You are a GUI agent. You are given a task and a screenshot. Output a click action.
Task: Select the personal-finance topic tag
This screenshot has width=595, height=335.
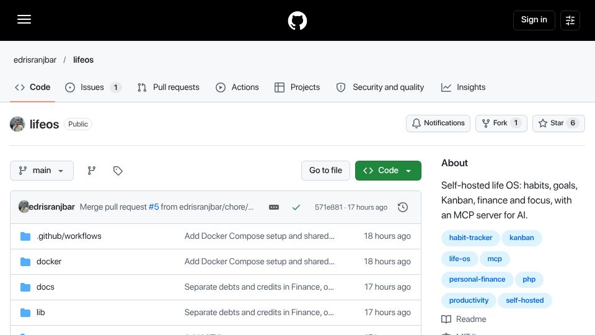click(x=477, y=280)
